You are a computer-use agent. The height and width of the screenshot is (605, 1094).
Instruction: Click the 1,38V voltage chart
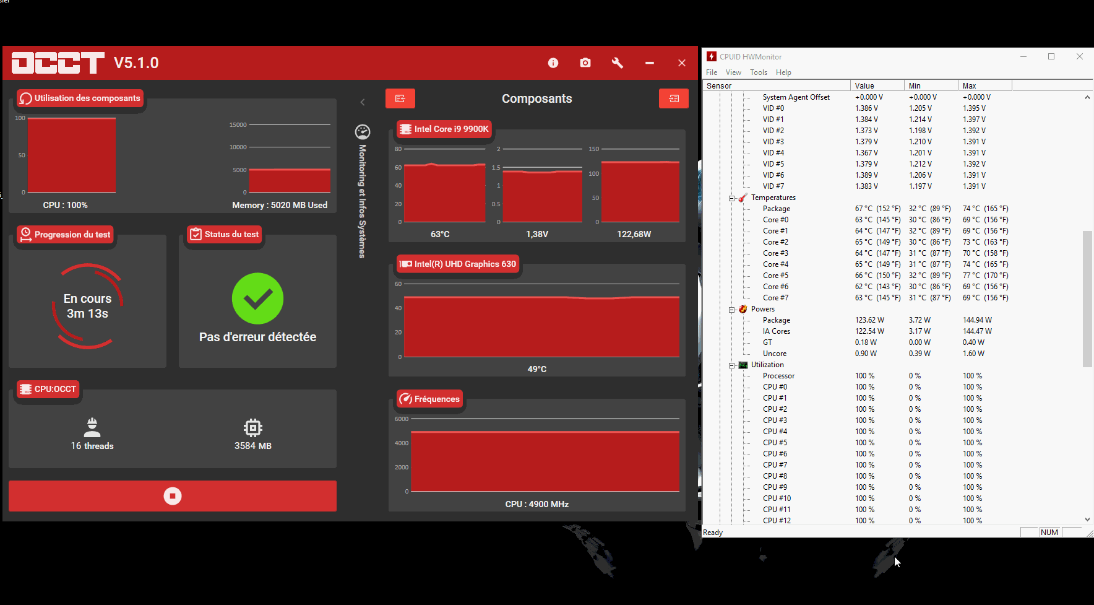[542, 185]
